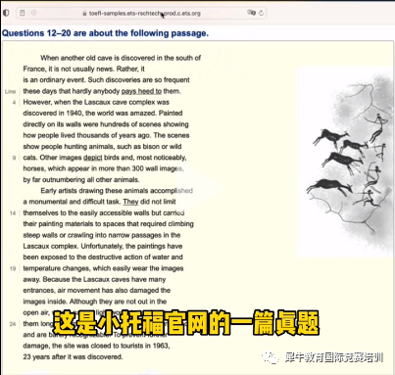
Task: Click the WeChat logo in the watermark
Action: pyautogui.click(x=271, y=357)
